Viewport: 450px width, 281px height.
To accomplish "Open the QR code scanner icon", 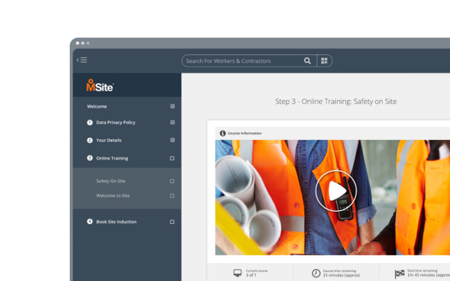I will click(x=324, y=61).
